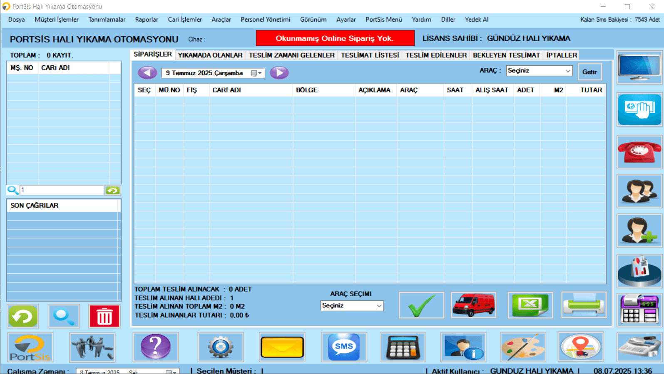Click the green checkmark confirm button
The image size is (664, 374).
pos(421,305)
